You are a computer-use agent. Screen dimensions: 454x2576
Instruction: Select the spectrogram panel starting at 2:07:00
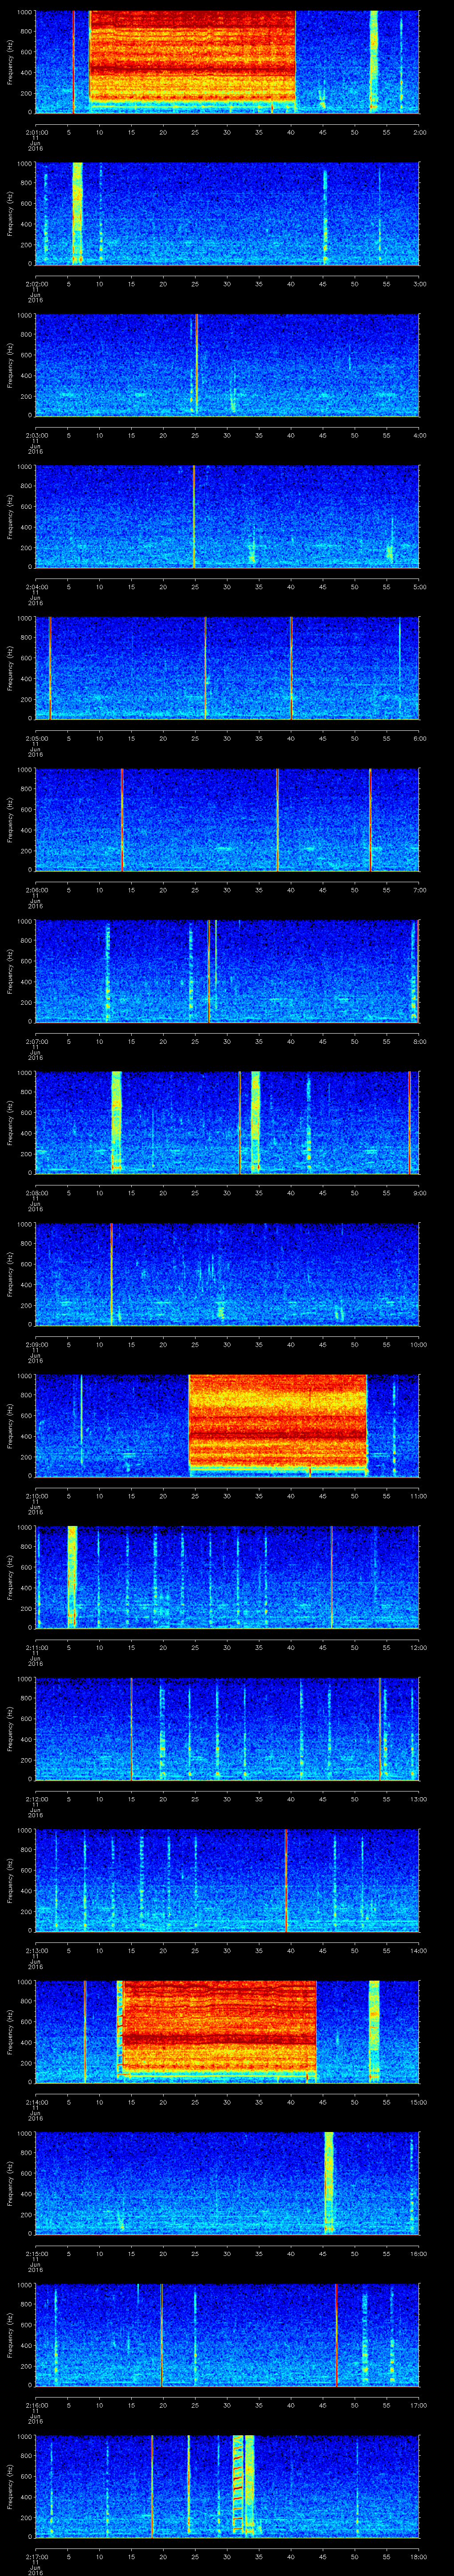[227, 971]
